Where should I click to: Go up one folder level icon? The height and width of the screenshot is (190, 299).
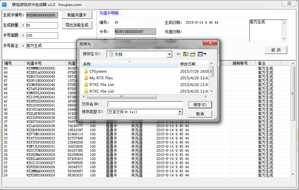click(x=185, y=54)
